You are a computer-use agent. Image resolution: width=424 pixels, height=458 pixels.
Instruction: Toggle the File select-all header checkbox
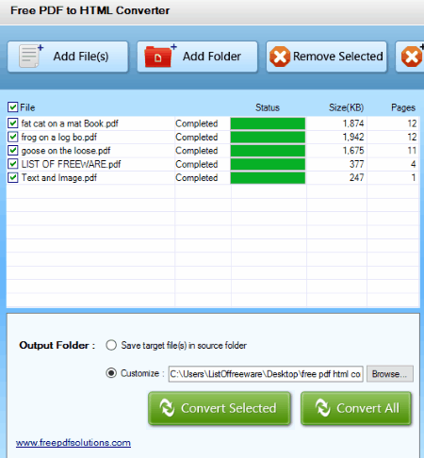tap(12, 107)
